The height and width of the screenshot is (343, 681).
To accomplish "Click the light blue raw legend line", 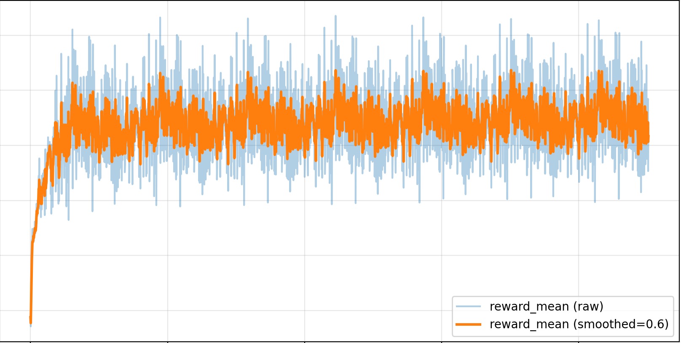I will point(468,306).
